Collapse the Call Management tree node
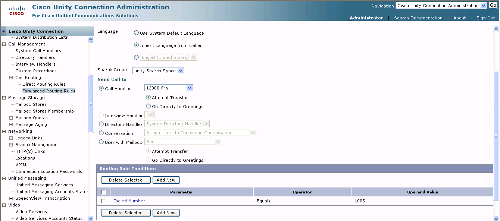This screenshot has width=500, height=221. coord(4,44)
